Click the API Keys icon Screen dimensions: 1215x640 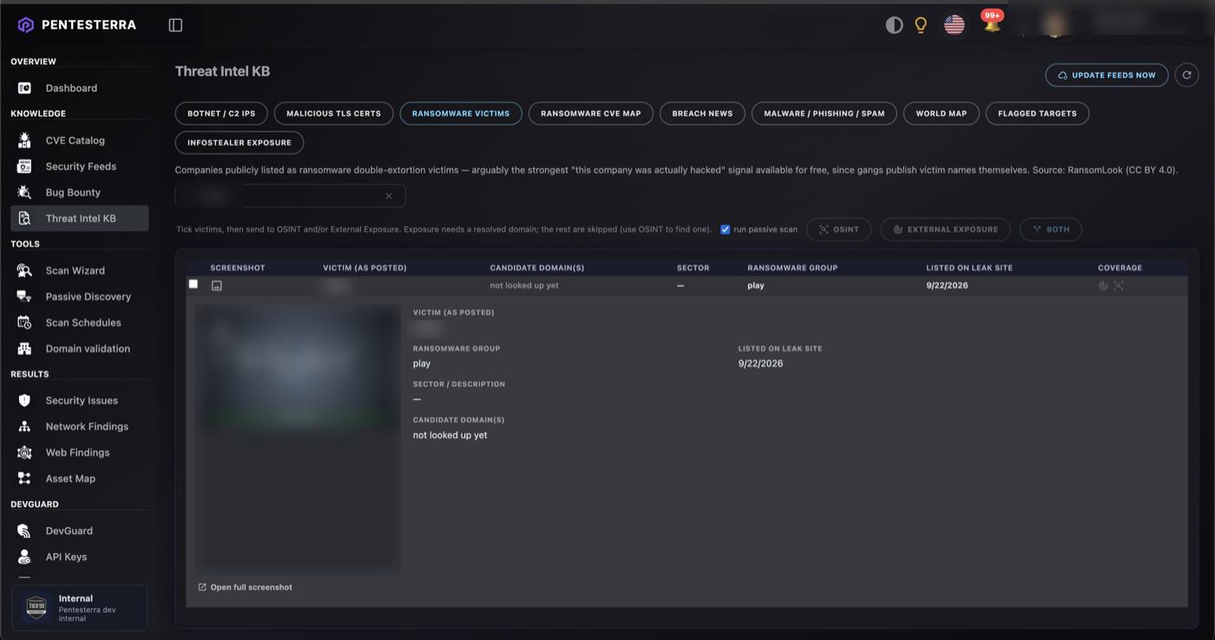[x=24, y=557]
